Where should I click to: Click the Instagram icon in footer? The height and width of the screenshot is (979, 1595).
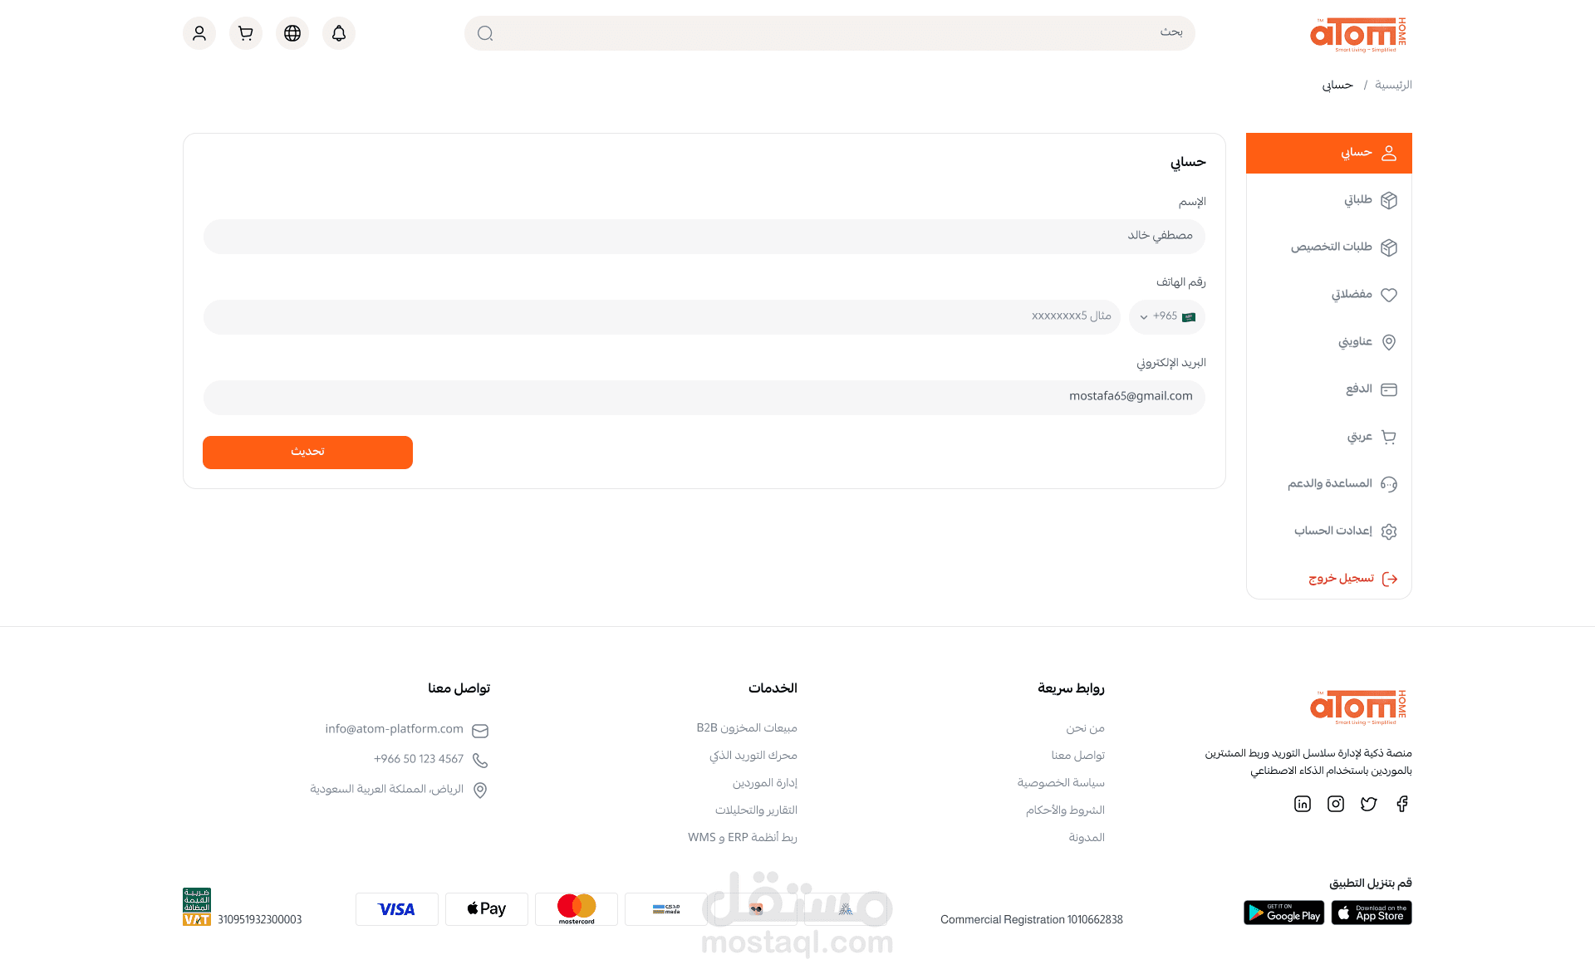pos(1335,804)
